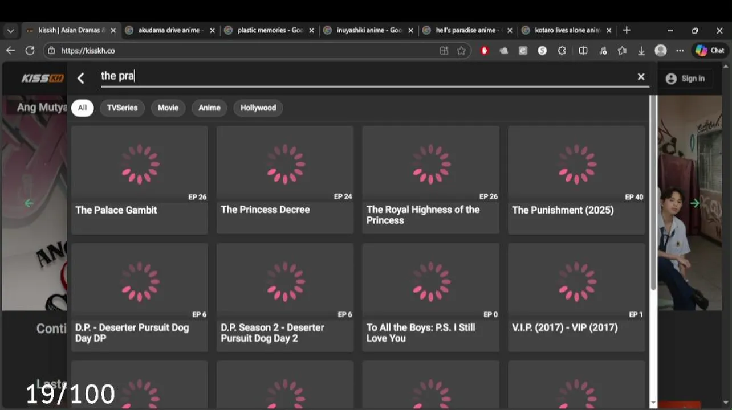Reload the page with the refresh icon

(30, 51)
